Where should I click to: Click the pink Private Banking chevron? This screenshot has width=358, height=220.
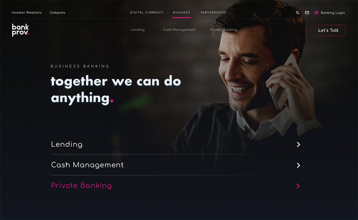[x=298, y=186]
